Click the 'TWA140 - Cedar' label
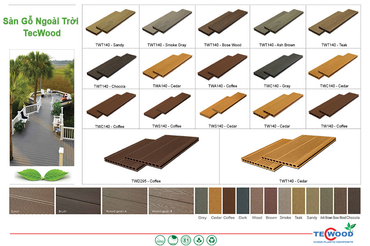Viewport: 370px width, 246px height. tap(167, 86)
